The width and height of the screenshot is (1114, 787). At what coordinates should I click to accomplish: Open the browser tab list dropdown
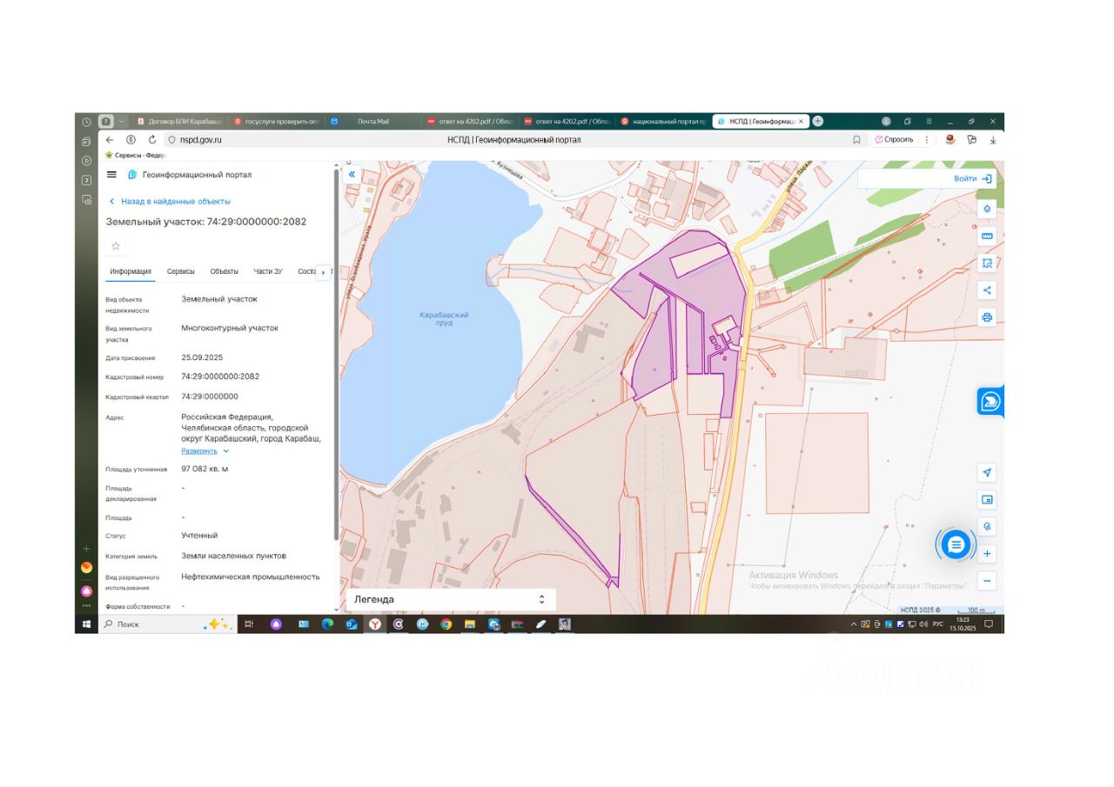[123, 121]
